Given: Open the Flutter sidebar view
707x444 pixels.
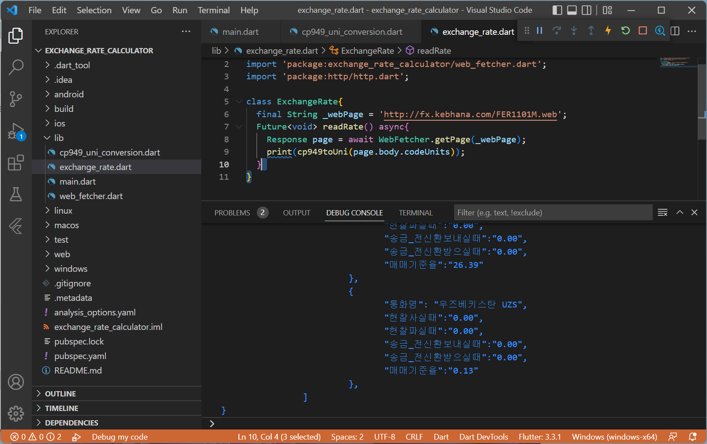Looking at the screenshot, I should [16, 226].
